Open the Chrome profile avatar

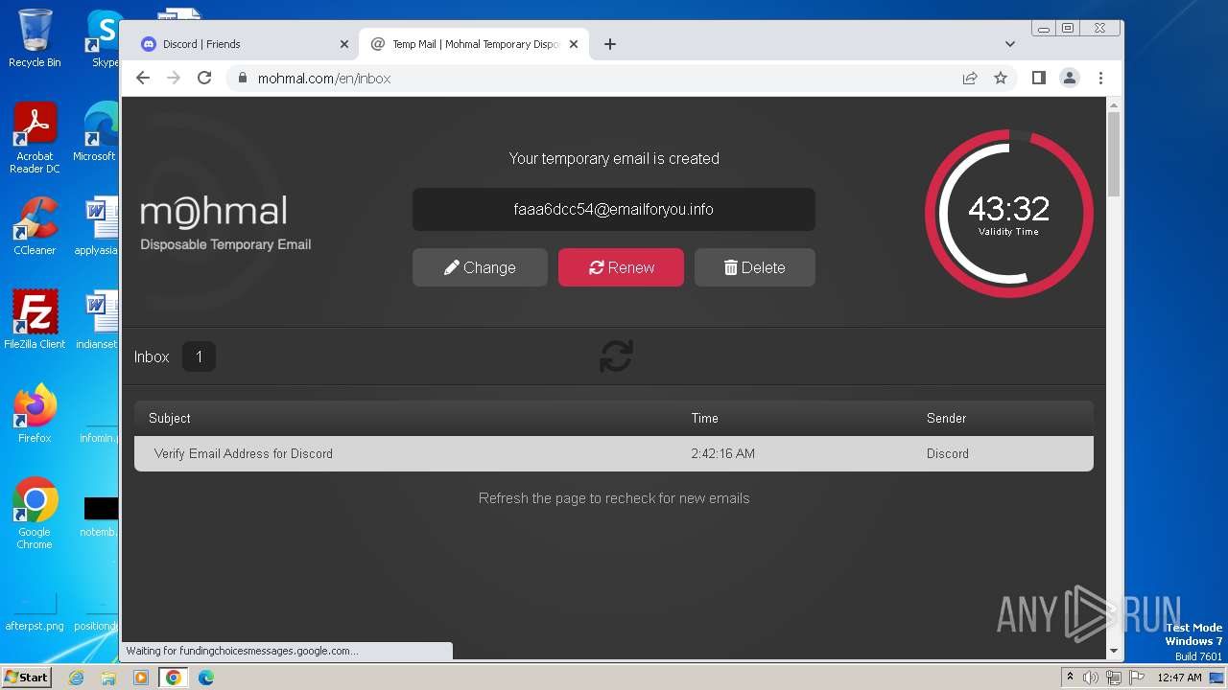click(x=1070, y=79)
